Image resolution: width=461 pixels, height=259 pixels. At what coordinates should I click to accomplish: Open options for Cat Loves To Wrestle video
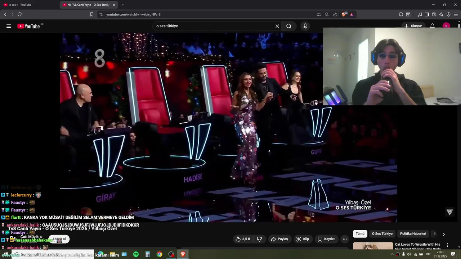448,245
